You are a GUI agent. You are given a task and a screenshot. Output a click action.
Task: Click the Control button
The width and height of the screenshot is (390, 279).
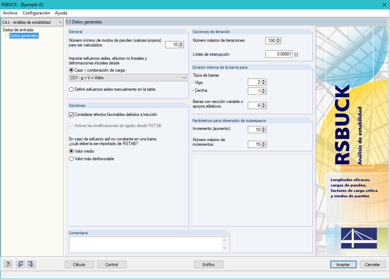click(x=112, y=264)
